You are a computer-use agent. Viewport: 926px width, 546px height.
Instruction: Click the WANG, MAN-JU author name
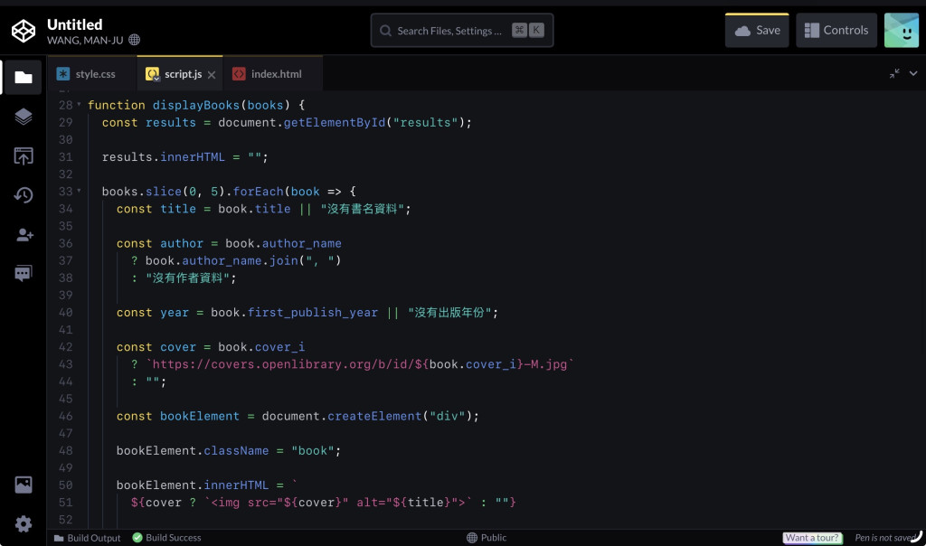[85, 40]
